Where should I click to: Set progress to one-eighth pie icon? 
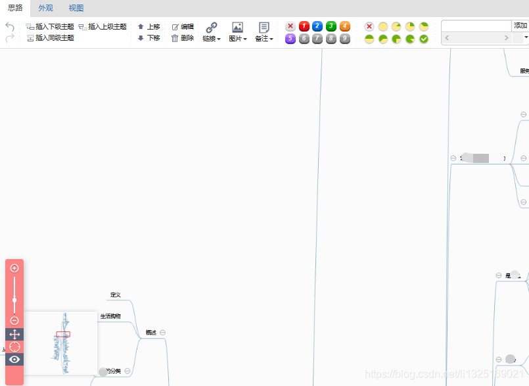click(x=396, y=26)
